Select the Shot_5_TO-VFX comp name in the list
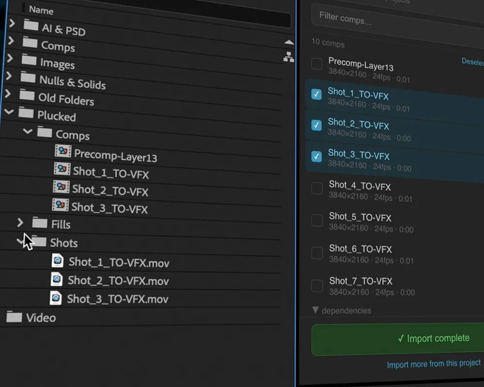 360,217
